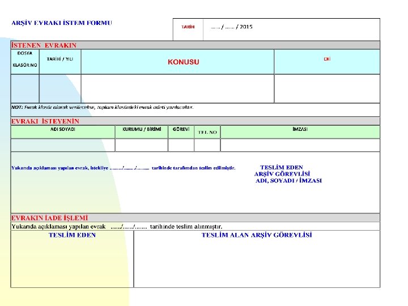Image resolution: width=408 pixels, height=306 pixels.
Task: Click the GÖREVİ column header
Action: pos(181,132)
